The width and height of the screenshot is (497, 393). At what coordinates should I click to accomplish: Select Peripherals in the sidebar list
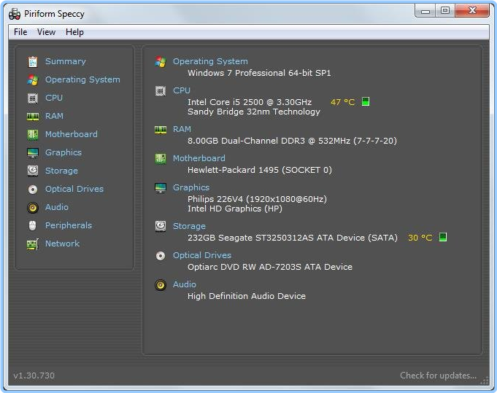coord(69,225)
